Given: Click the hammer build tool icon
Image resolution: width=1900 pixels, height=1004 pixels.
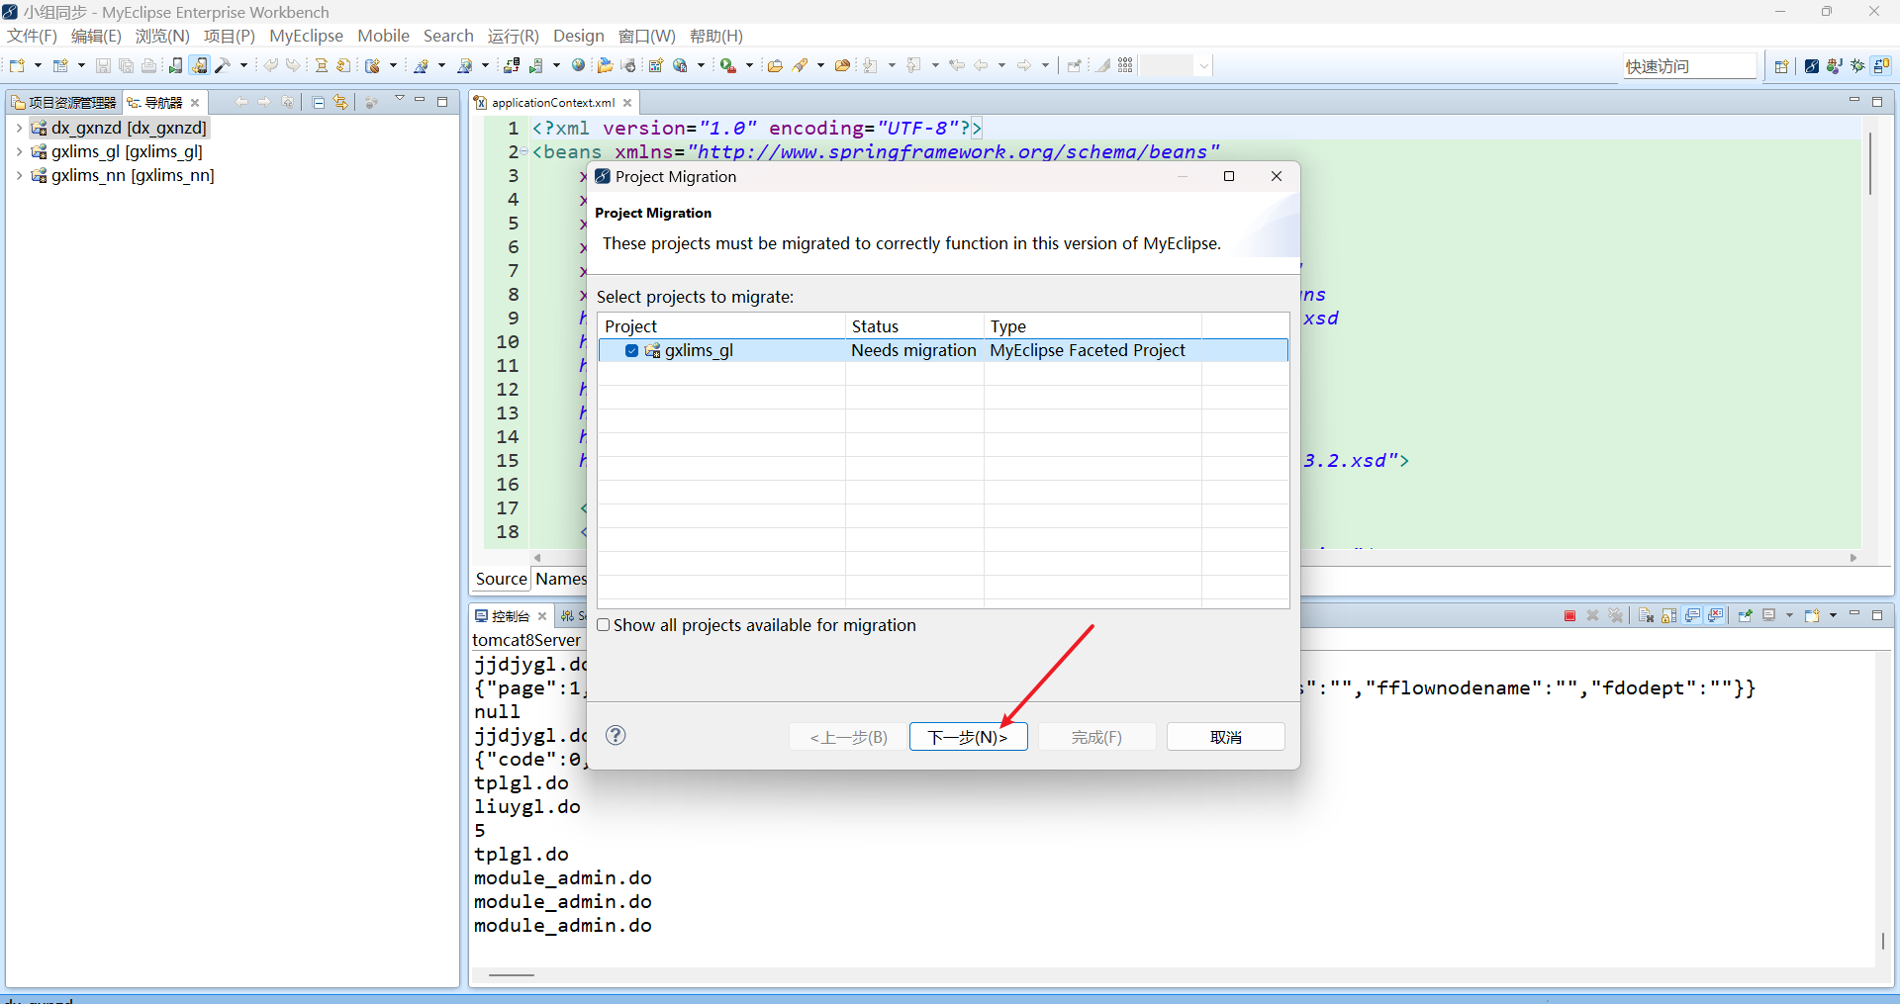Looking at the screenshot, I should (223, 65).
